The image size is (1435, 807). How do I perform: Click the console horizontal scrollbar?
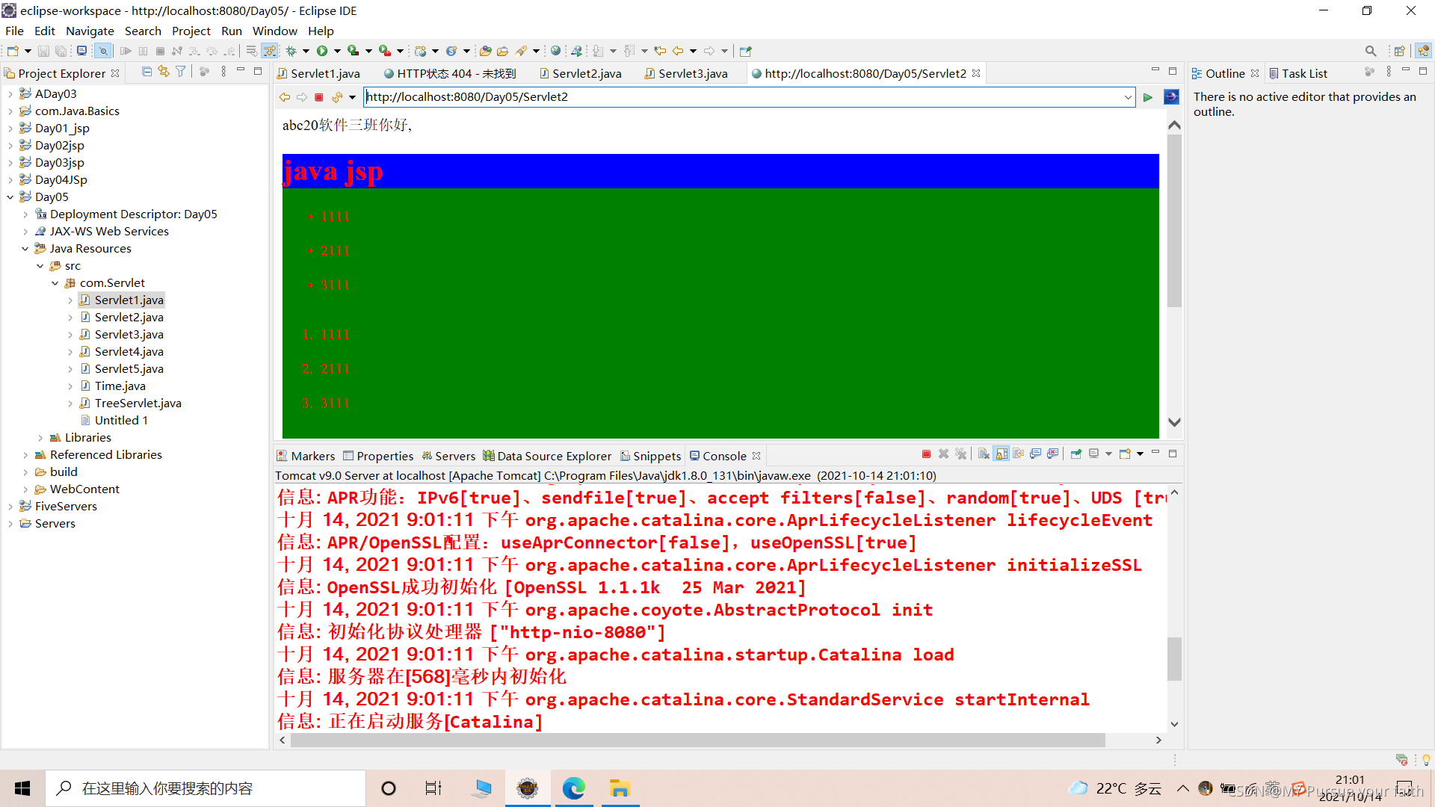(695, 740)
